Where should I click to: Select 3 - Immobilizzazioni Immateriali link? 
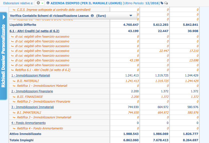tap(33, 107)
